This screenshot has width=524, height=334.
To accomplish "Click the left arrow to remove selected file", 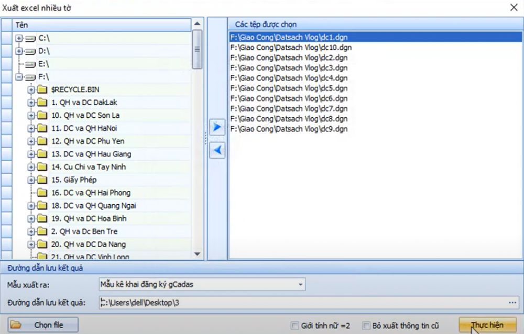I will pos(217,150).
